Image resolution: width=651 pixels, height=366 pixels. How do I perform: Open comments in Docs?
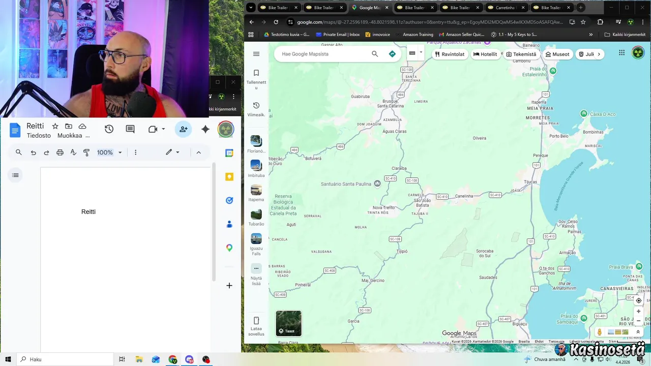(x=130, y=129)
